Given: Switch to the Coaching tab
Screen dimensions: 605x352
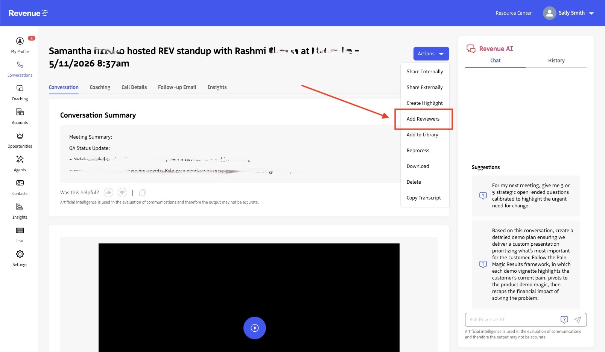Looking at the screenshot, I should click(x=100, y=87).
